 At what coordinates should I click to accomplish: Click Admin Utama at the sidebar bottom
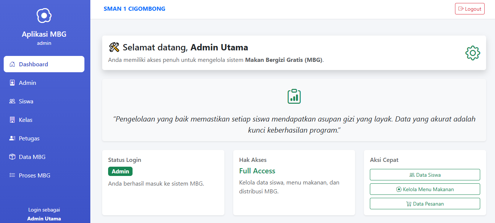tap(44, 219)
